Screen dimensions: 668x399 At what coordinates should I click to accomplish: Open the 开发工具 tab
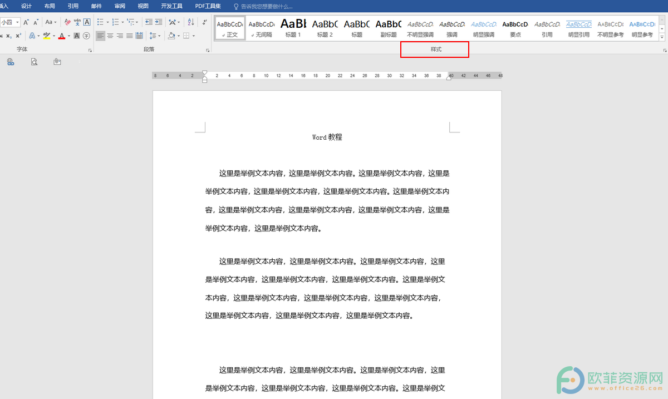(x=171, y=6)
